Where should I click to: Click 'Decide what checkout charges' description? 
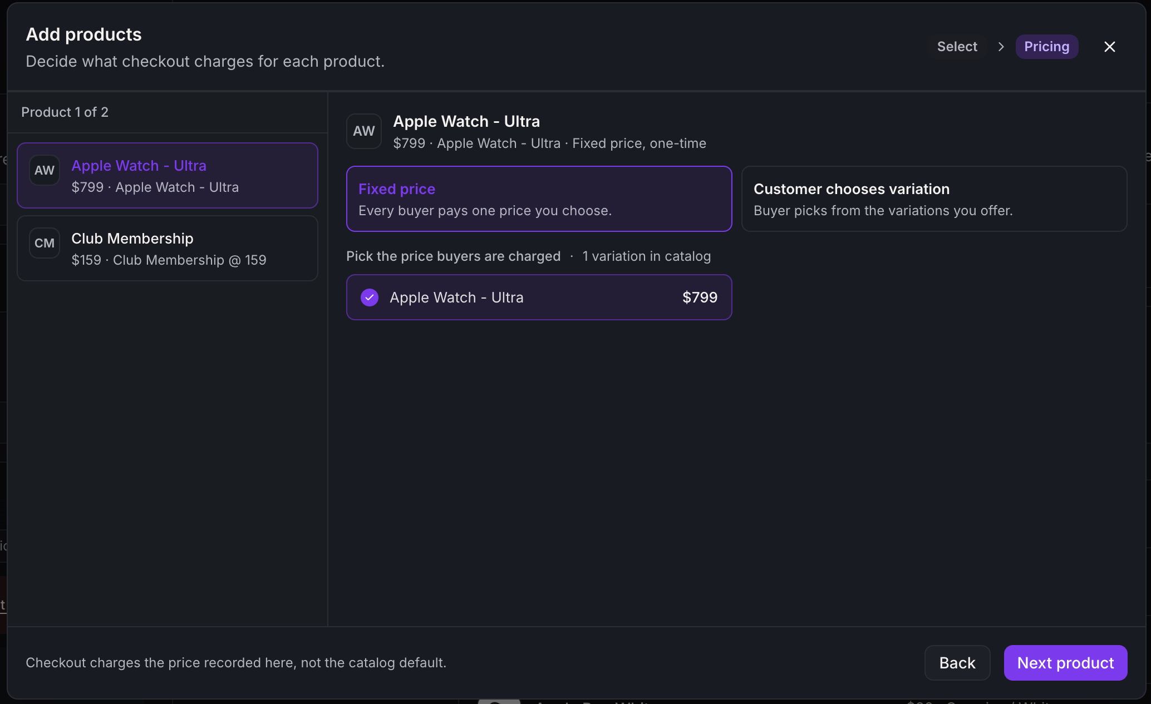click(205, 61)
